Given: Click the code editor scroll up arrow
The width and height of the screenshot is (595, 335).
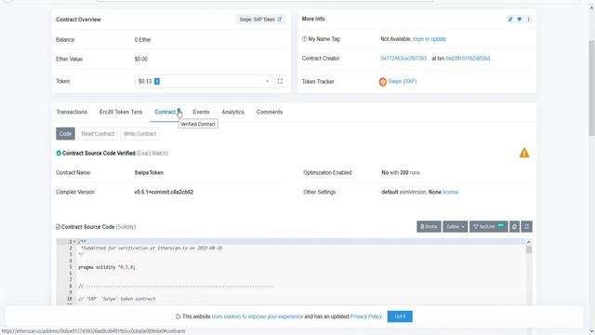Looking at the screenshot, I should 529,242.
